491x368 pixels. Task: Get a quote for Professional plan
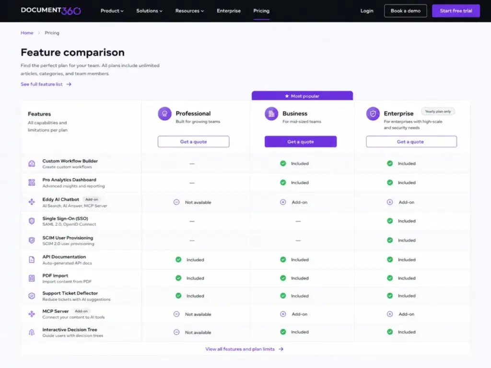(194, 141)
